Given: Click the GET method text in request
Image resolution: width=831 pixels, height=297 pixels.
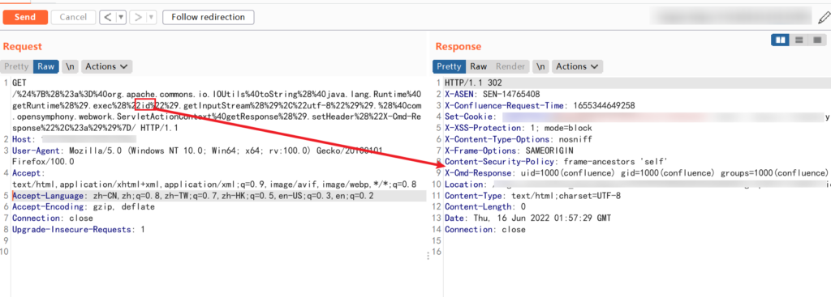Looking at the screenshot, I should click(x=20, y=83).
